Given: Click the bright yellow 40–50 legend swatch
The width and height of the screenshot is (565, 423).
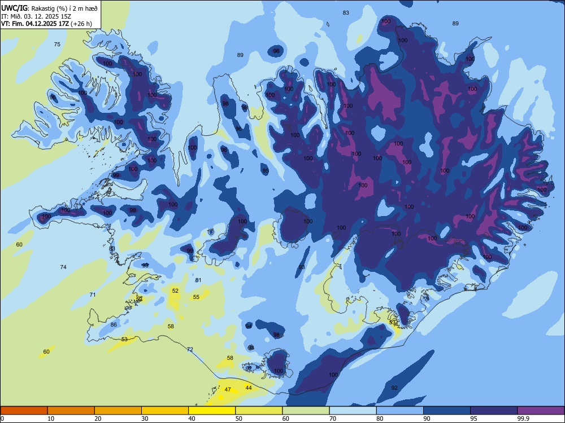Looking at the screenshot, I should click(x=212, y=411).
